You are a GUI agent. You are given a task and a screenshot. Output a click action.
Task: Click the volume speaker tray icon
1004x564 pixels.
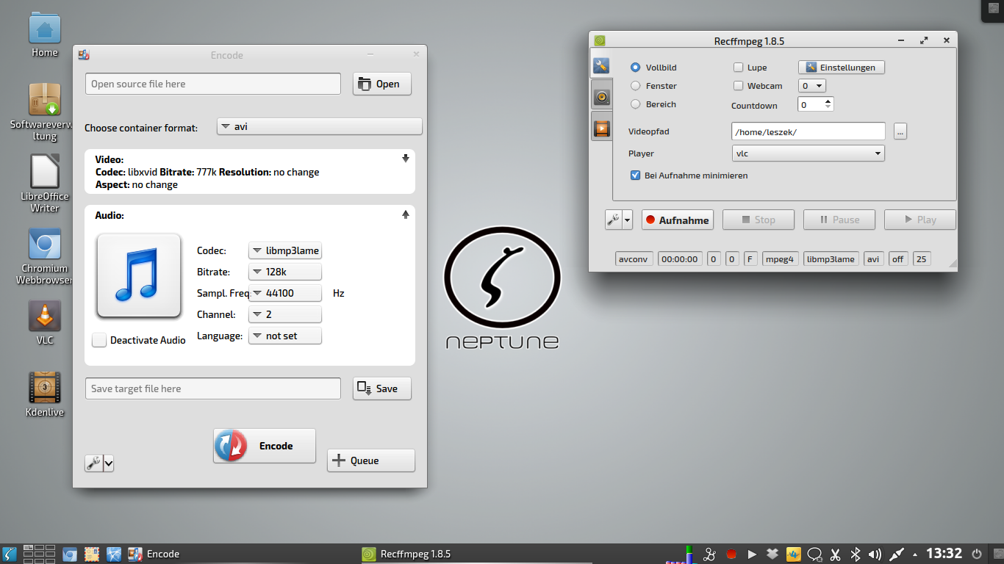click(875, 554)
